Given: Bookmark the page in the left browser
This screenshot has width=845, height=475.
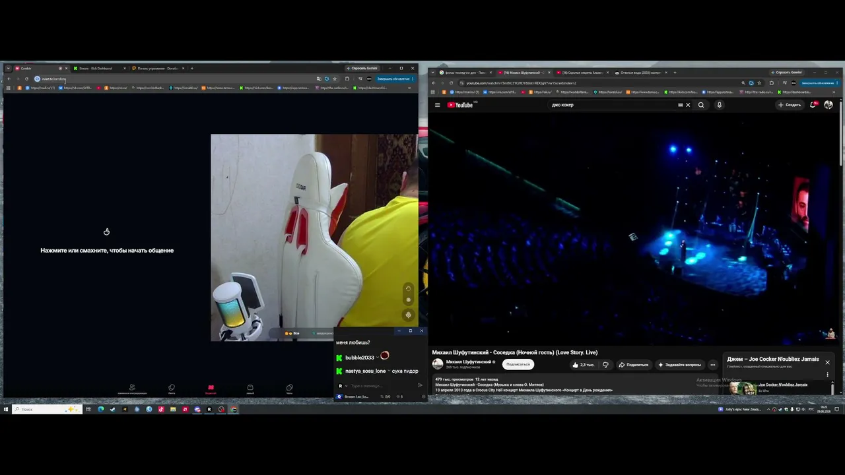Looking at the screenshot, I should [335, 79].
